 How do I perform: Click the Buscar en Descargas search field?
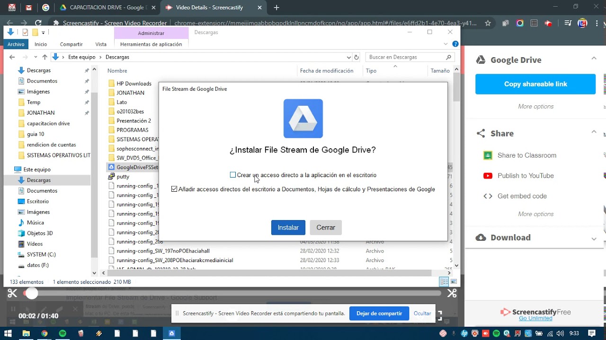[410, 57]
